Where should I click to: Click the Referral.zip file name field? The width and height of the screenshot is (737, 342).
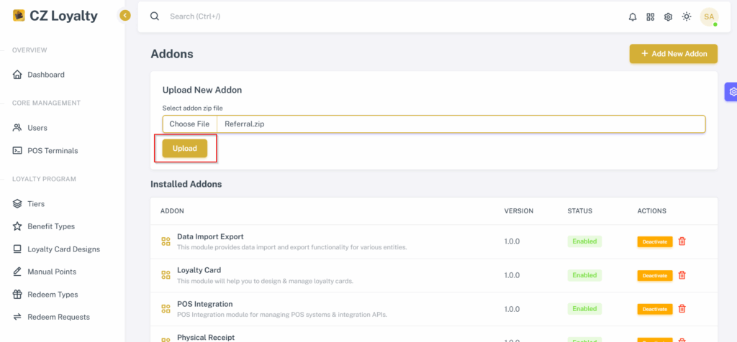coord(461,124)
